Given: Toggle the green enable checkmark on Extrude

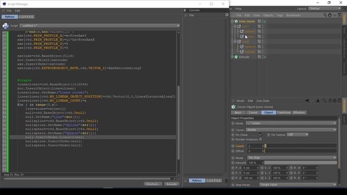Looking at the screenshot, I should point(265,57).
